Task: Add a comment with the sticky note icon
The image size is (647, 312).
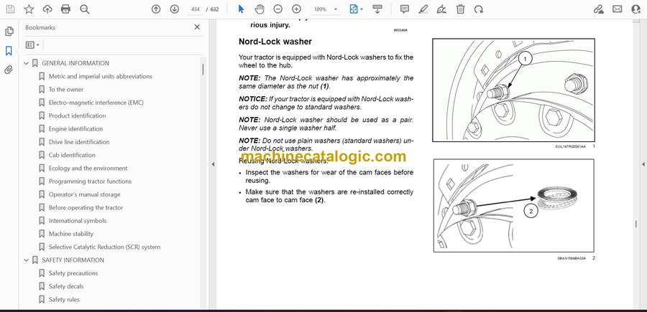Action: (405, 9)
